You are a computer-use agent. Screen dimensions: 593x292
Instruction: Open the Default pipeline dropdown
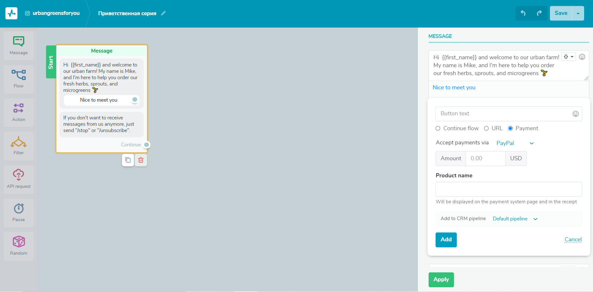tap(515, 219)
